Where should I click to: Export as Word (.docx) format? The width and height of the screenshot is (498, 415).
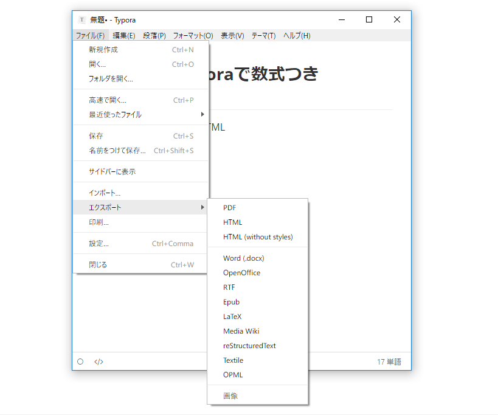243,258
